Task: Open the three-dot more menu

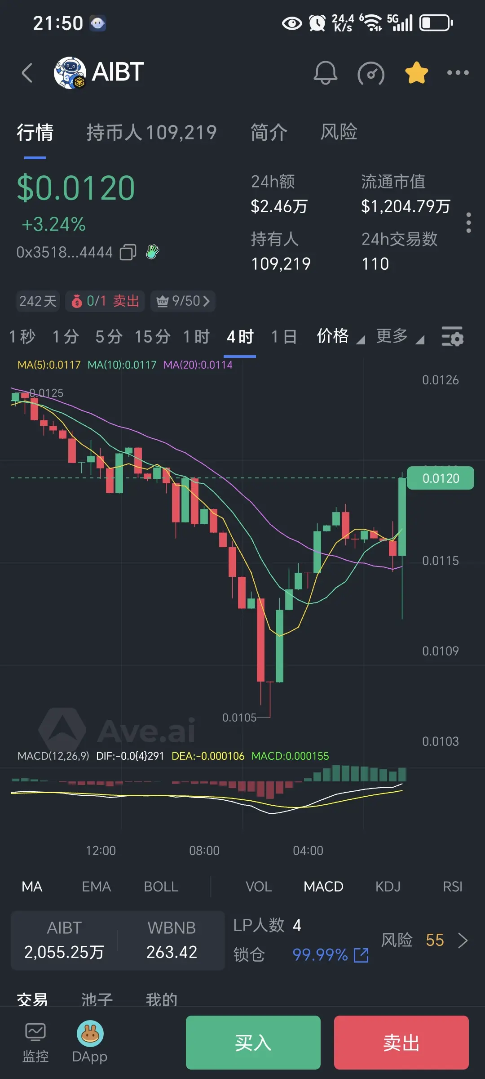Action: point(458,72)
